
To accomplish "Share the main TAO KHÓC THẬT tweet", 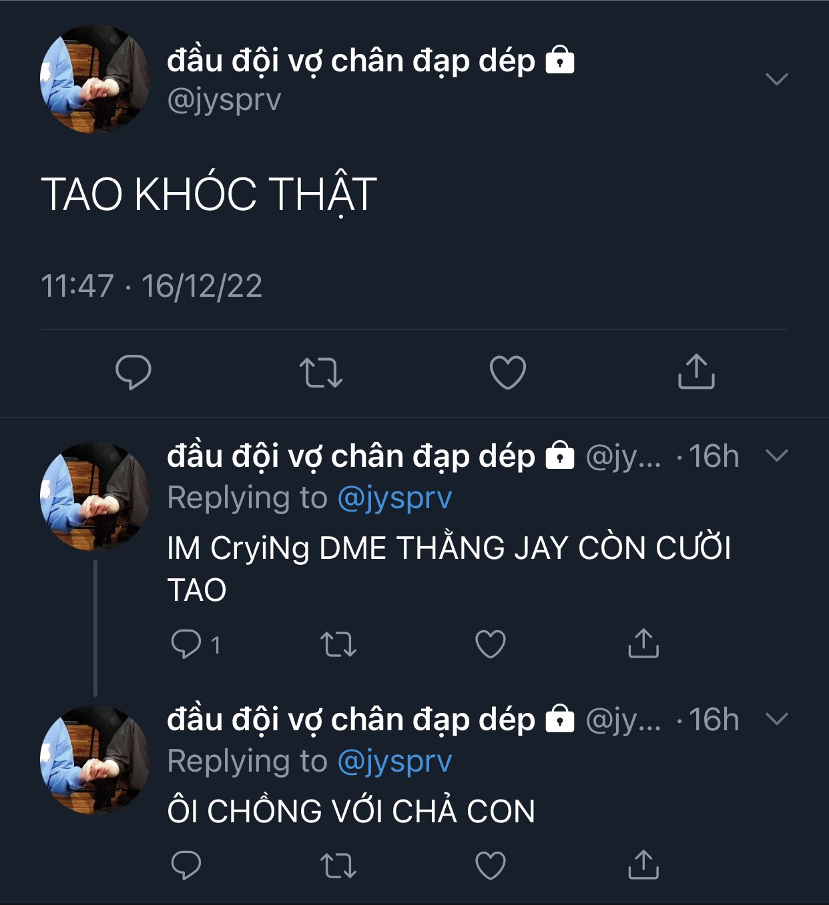I will tap(696, 371).
